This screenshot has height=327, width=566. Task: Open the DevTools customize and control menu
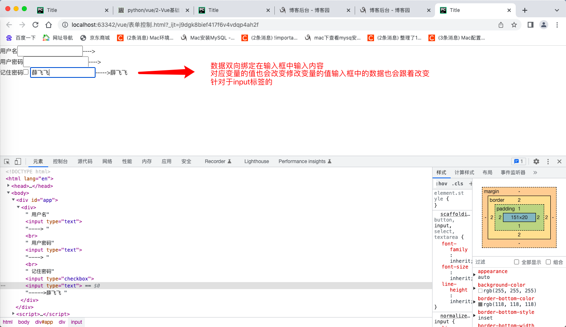pos(548,161)
